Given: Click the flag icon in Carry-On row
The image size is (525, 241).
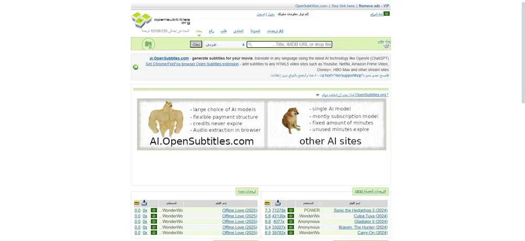Looking at the screenshot, I should 291,232.
